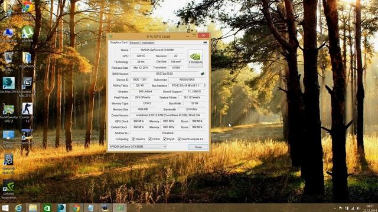Click the Driver Version value field

tap(168, 115)
